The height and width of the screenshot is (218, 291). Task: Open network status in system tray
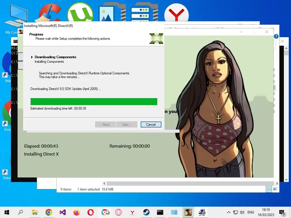coord(236,212)
